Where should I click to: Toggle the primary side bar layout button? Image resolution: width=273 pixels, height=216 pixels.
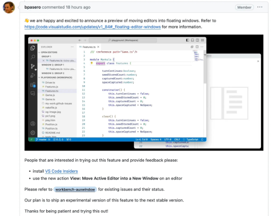(x=188, y=40)
